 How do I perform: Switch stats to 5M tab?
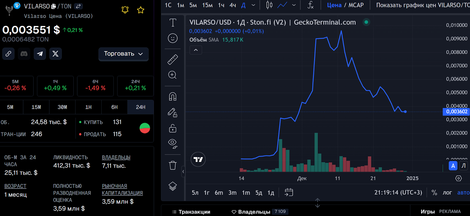[x=10, y=107]
